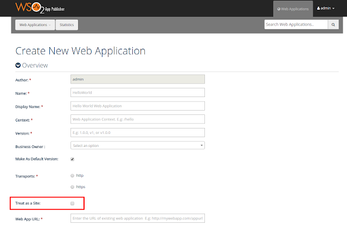This screenshot has height=225, width=347.
Task: Open the Business Owner dropdown
Action: tap(138, 146)
